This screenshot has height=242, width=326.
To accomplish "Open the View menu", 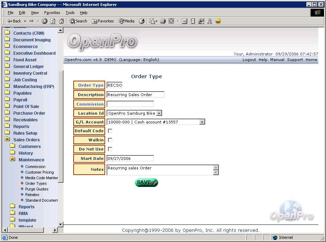I will (x=35, y=13).
